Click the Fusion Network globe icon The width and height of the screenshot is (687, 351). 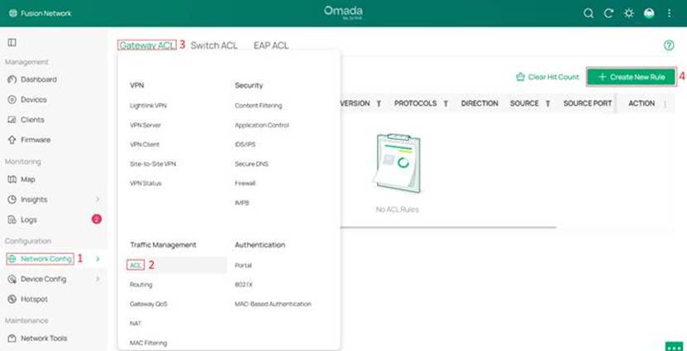click(12, 13)
